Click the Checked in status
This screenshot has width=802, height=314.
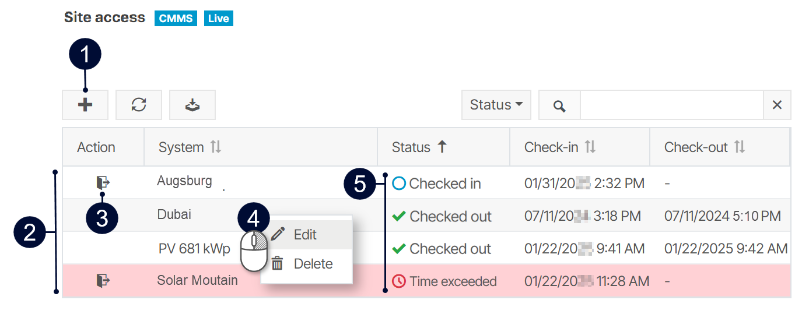pos(436,184)
